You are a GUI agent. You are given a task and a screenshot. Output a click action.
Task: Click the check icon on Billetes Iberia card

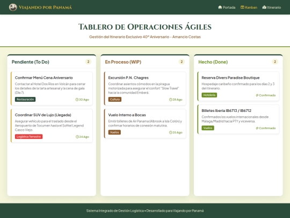(257, 128)
